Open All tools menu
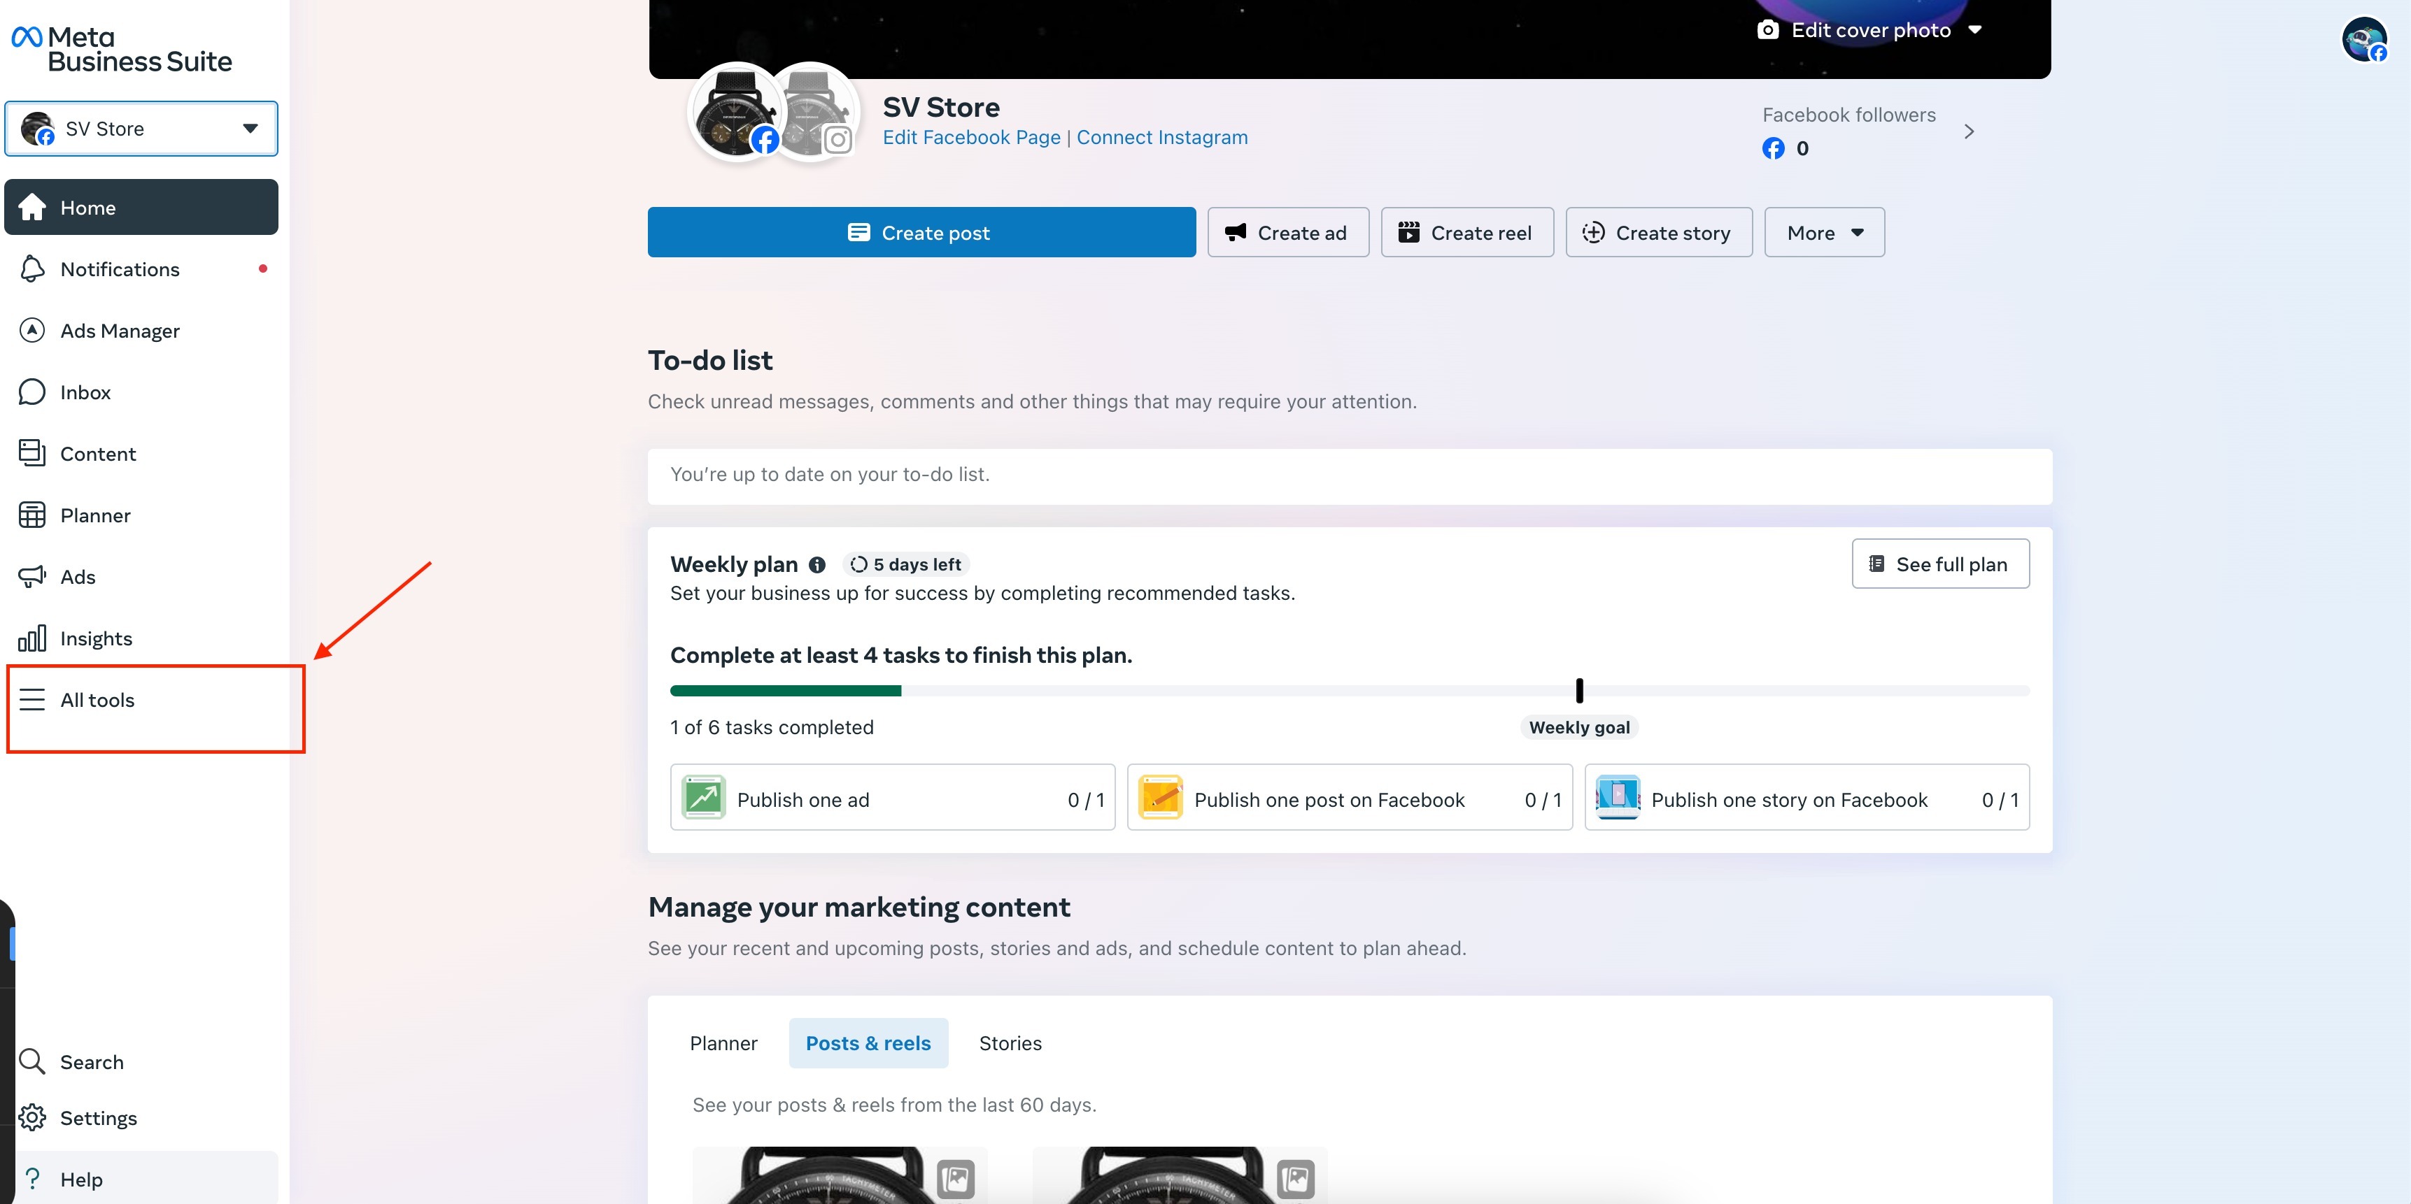This screenshot has height=1204, width=2411. (x=97, y=700)
